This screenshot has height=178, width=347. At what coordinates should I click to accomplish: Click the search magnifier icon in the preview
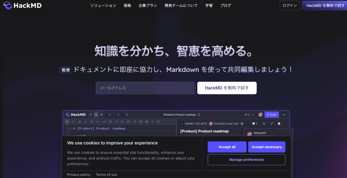coord(127,115)
